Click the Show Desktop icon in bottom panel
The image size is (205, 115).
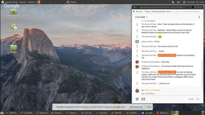(x=2, y=113)
